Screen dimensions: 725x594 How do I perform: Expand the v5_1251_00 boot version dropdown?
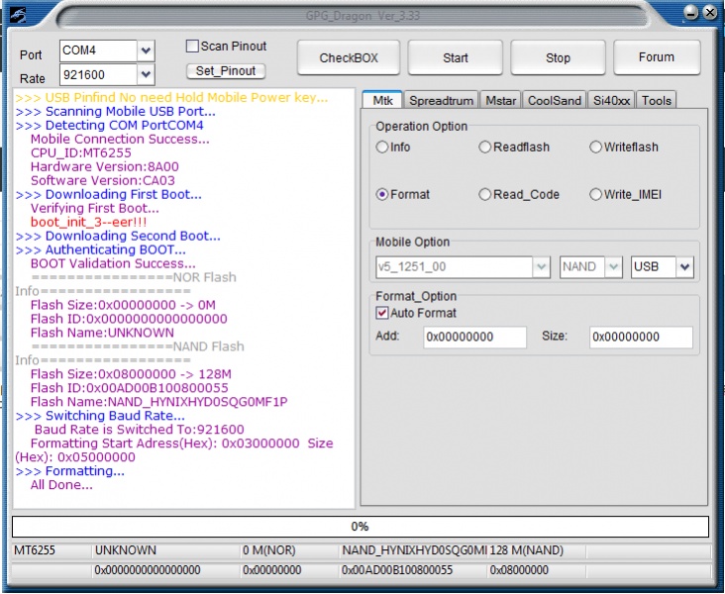[541, 266]
